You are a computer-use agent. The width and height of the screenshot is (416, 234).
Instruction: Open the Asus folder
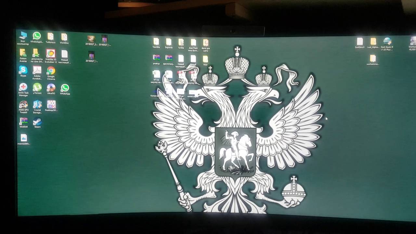point(205,61)
